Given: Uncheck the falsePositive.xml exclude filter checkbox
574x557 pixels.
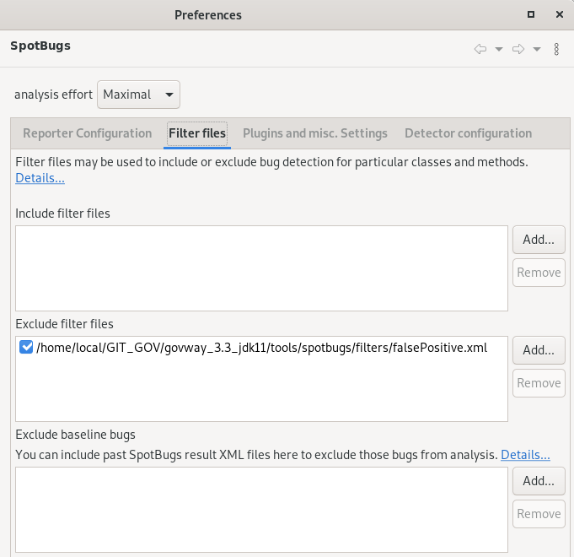Looking at the screenshot, I should tap(26, 347).
